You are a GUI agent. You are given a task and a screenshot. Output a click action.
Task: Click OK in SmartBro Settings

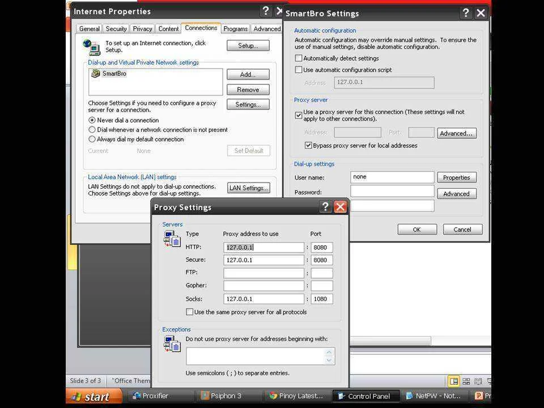(x=417, y=229)
